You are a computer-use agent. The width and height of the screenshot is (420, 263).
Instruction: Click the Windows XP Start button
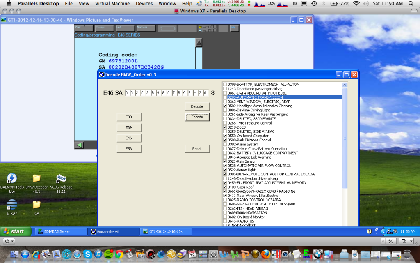coord(16,231)
